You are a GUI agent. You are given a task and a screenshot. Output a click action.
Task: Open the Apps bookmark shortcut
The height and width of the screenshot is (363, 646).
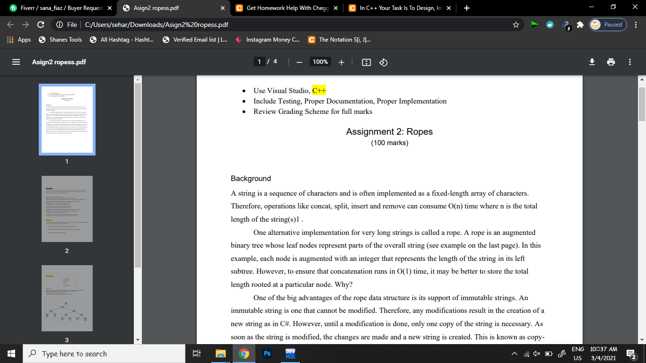19,40
